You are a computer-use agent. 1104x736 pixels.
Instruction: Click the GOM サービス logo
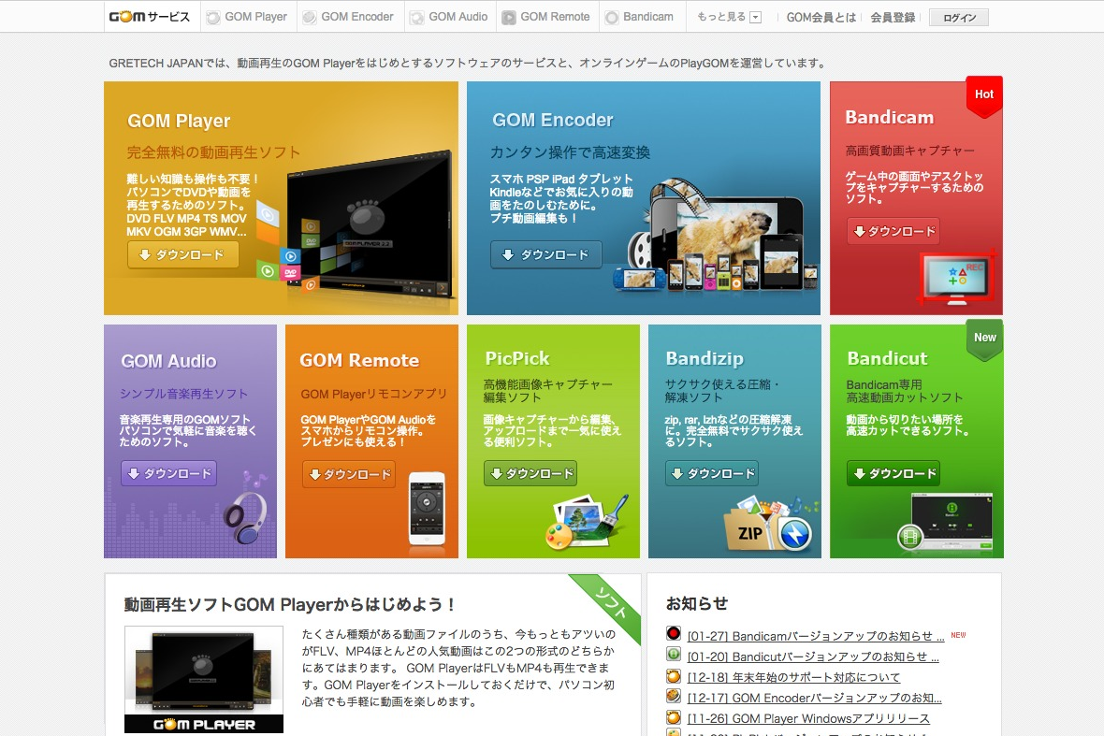pos(150,17)
